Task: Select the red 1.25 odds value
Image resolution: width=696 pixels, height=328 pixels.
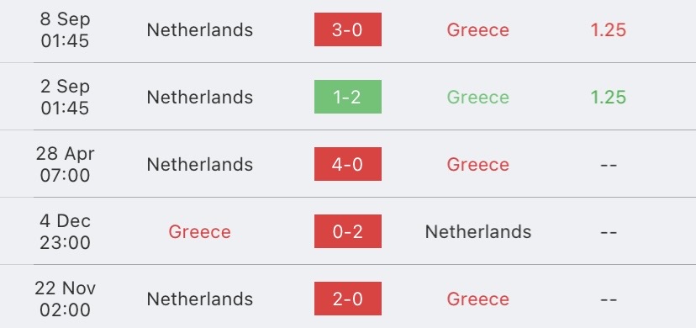Action: pos(608,29)
